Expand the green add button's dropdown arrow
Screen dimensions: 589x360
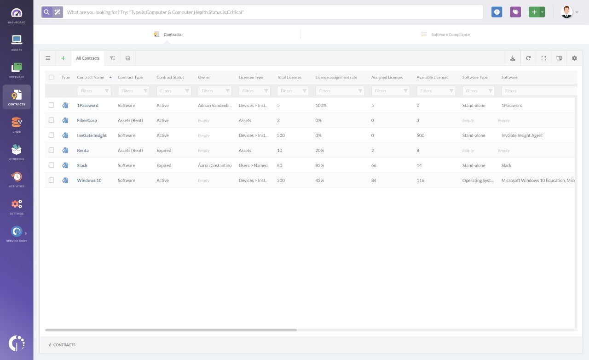pos(541,12)
